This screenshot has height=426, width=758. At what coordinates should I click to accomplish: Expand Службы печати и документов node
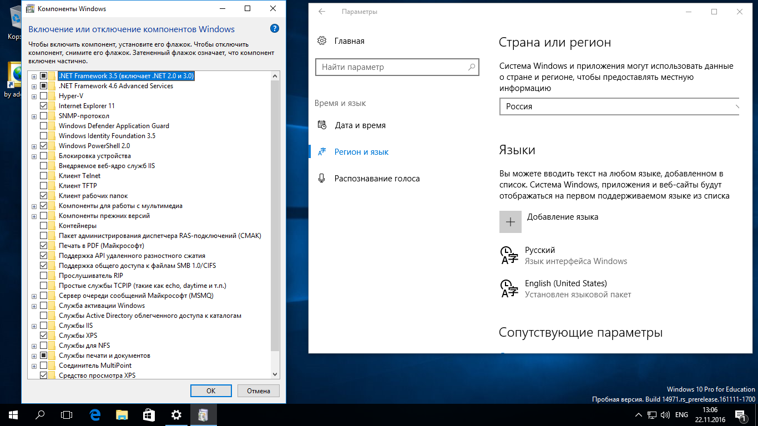click(x=34, y=356)
